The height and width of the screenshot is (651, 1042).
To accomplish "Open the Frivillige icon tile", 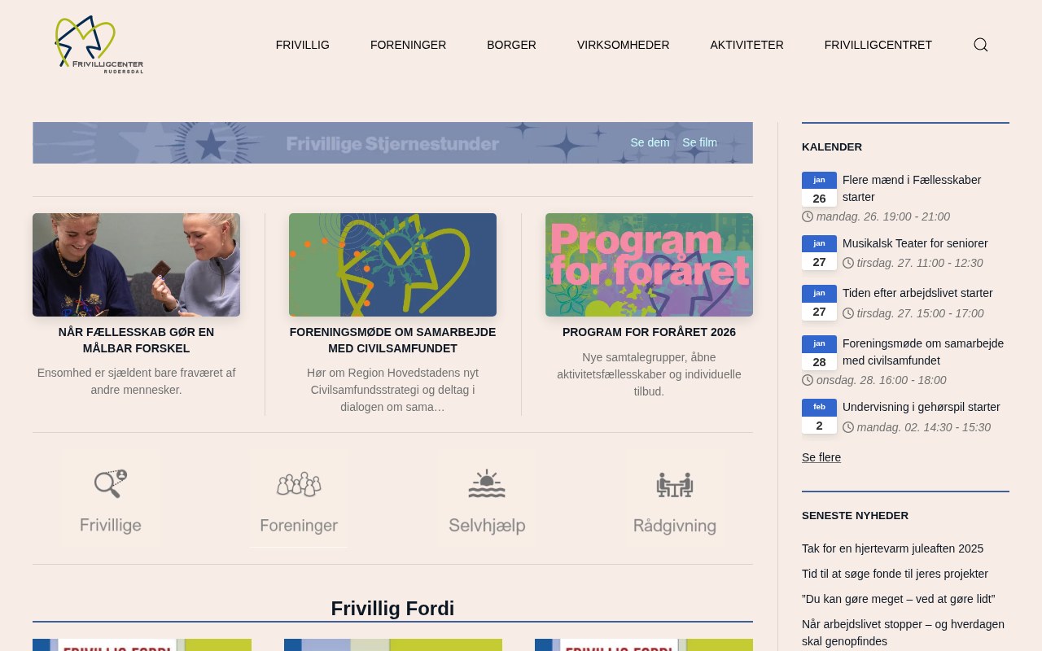I will [111, 498].
